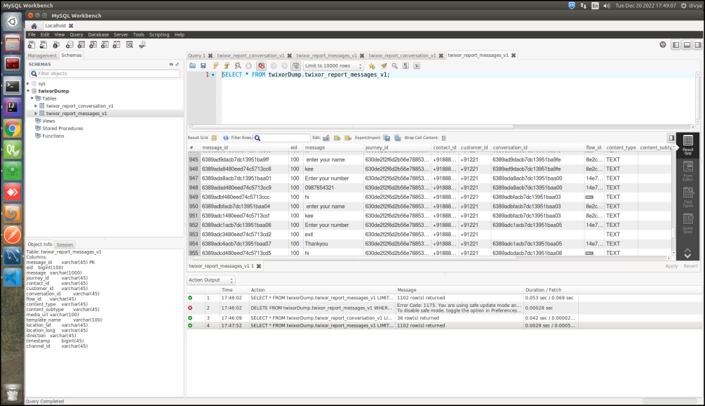Screen dimensions: 705x406
Task: Expand the sys schema
Action: tap(28, 84)
